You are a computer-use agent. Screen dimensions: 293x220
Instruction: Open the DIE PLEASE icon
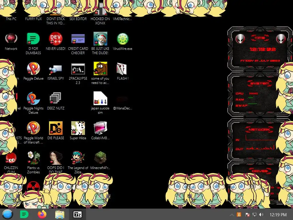click(56, 128)
